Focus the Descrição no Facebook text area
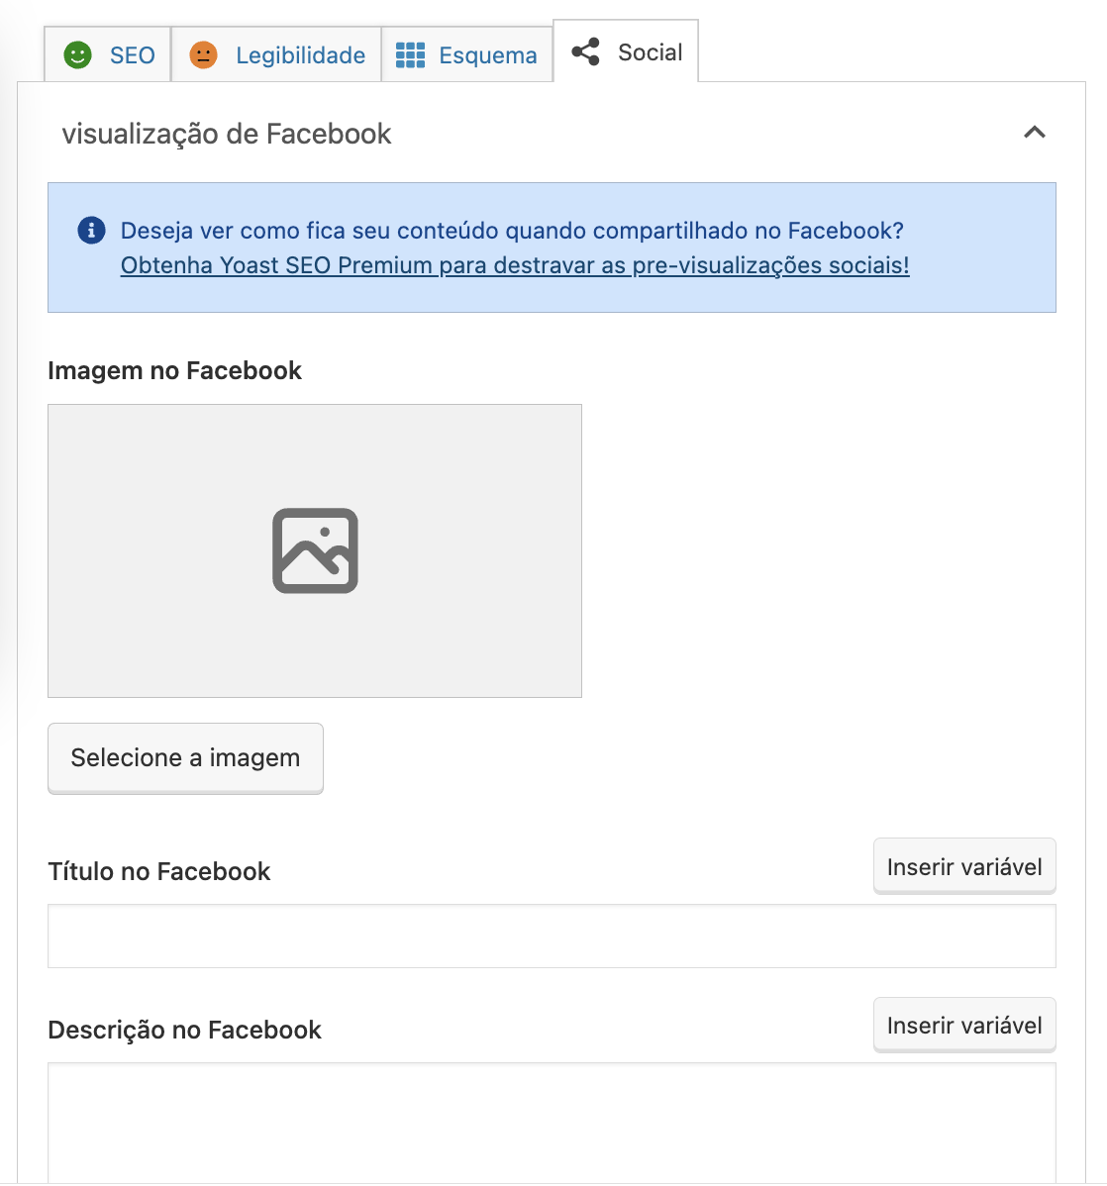Screen dimensions: 1107x1186 coord(552,1123)
